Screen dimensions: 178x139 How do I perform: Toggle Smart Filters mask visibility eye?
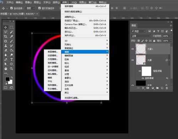pos(140,71)
